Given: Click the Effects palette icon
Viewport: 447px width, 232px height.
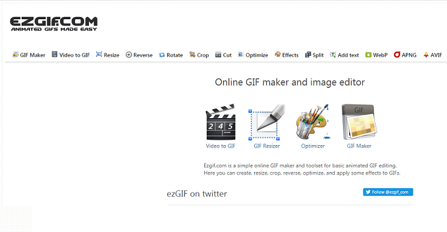Looking at the screenshot, I should click(278, 55).
